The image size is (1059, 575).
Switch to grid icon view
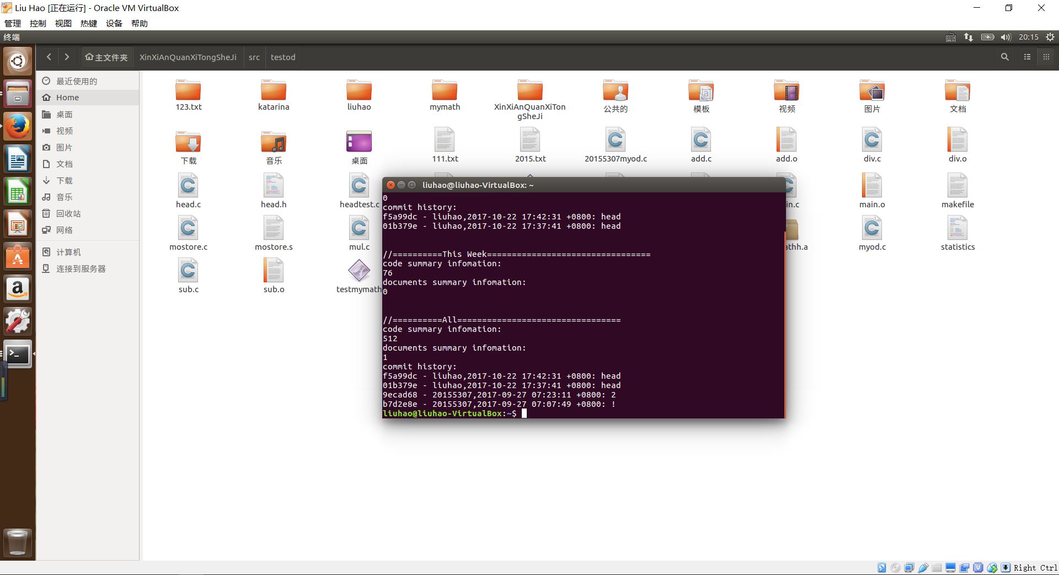1046,57
